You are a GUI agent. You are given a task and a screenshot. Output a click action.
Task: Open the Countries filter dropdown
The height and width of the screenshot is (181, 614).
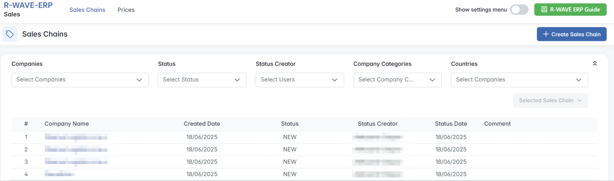point(519,80)
